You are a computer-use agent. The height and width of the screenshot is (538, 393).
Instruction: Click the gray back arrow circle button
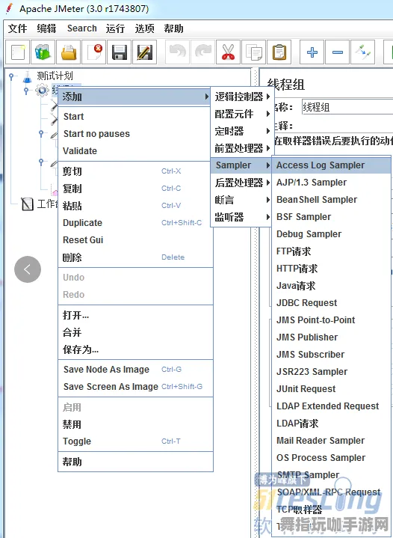pyautogui.click(x=28, y=269)
